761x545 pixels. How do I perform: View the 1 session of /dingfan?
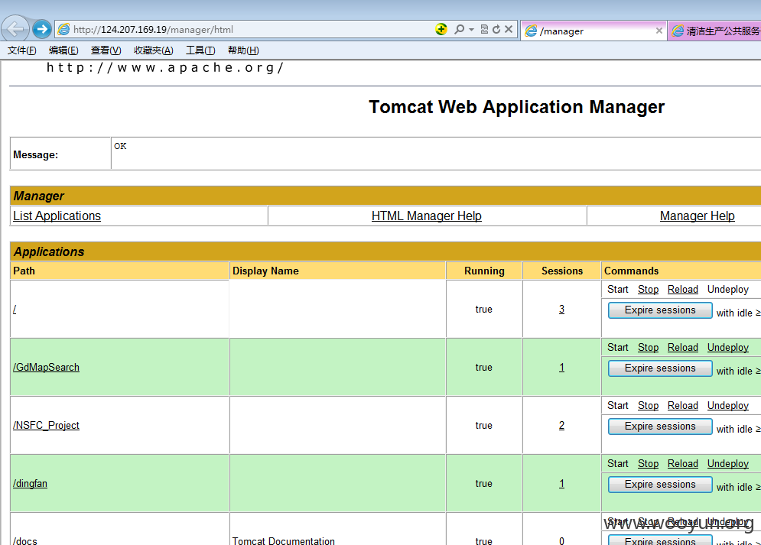tap(561, 483)
